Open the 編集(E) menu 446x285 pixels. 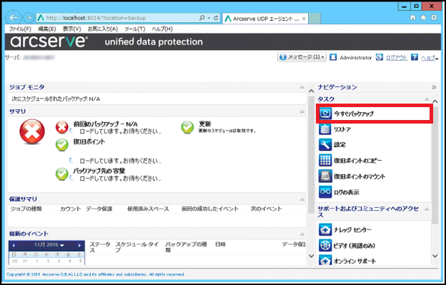(x=47, y=29)
